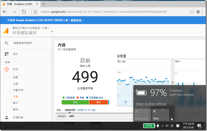This screenshot has height=131, width=207.
Task: Reload the page with the refresh icon
Action: click(24, 12)
